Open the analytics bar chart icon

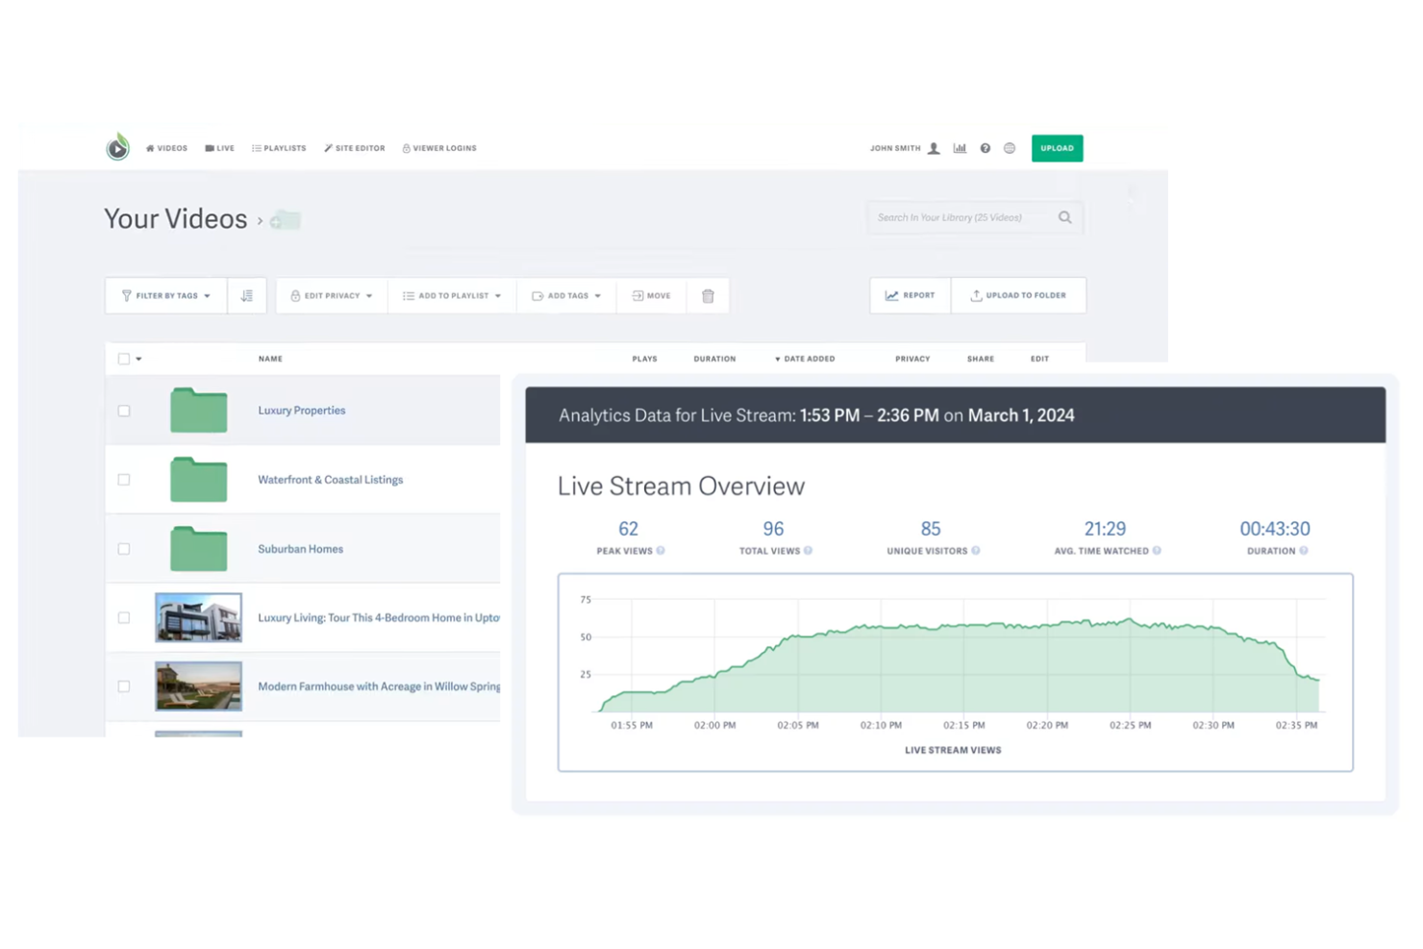point(960,148)
